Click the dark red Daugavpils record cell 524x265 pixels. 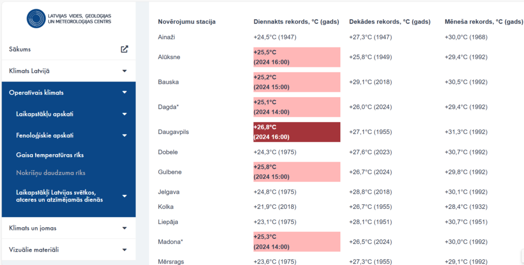(297, 132)
